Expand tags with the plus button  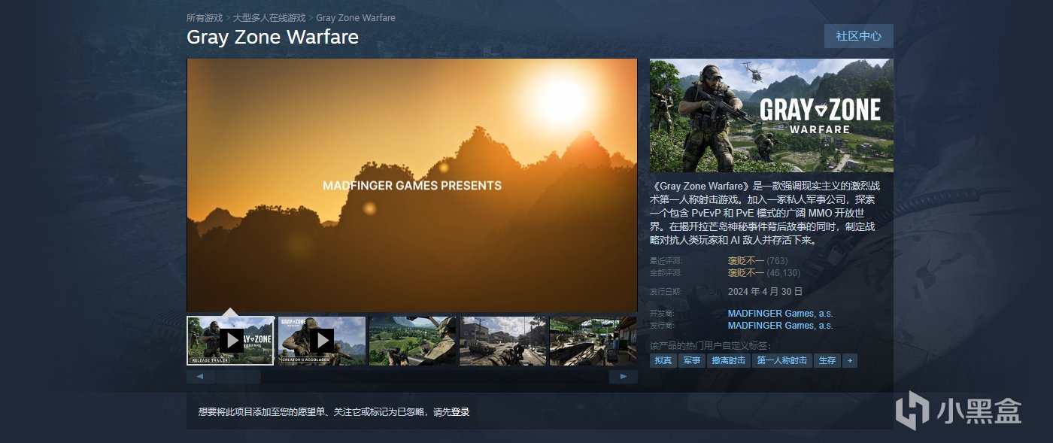850,361
